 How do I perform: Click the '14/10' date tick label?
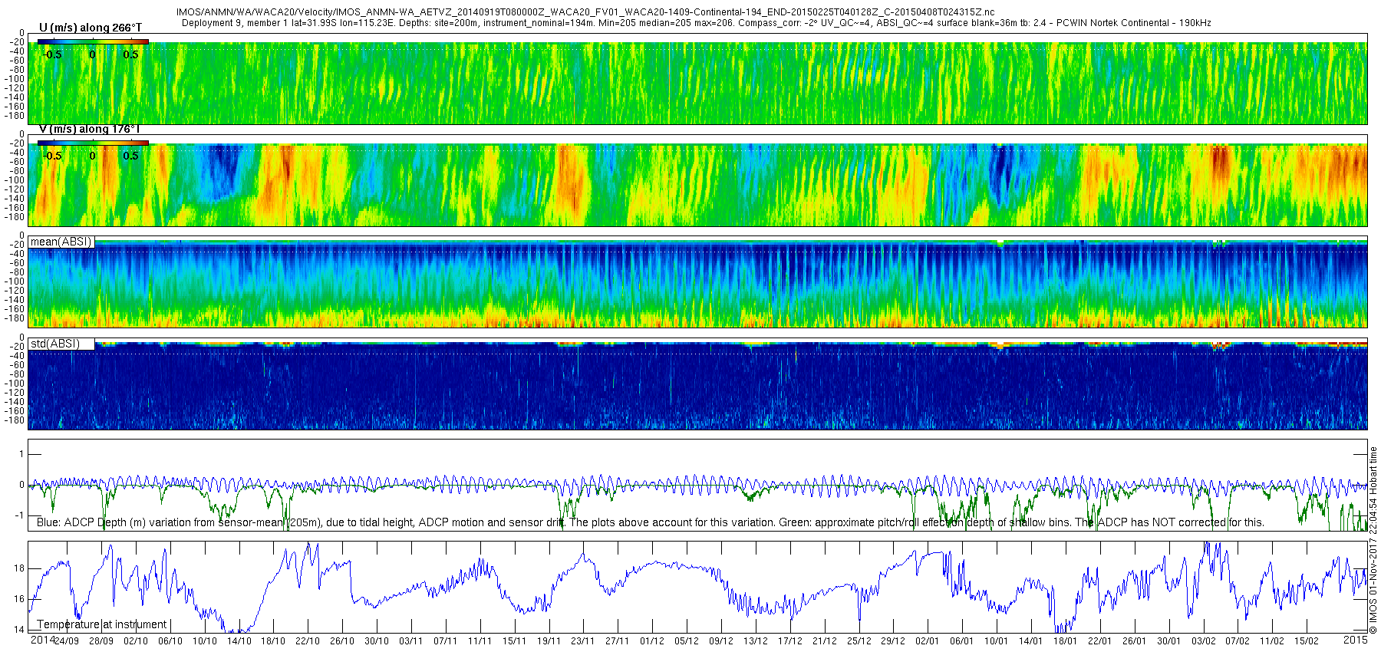(x=239, y=641)
